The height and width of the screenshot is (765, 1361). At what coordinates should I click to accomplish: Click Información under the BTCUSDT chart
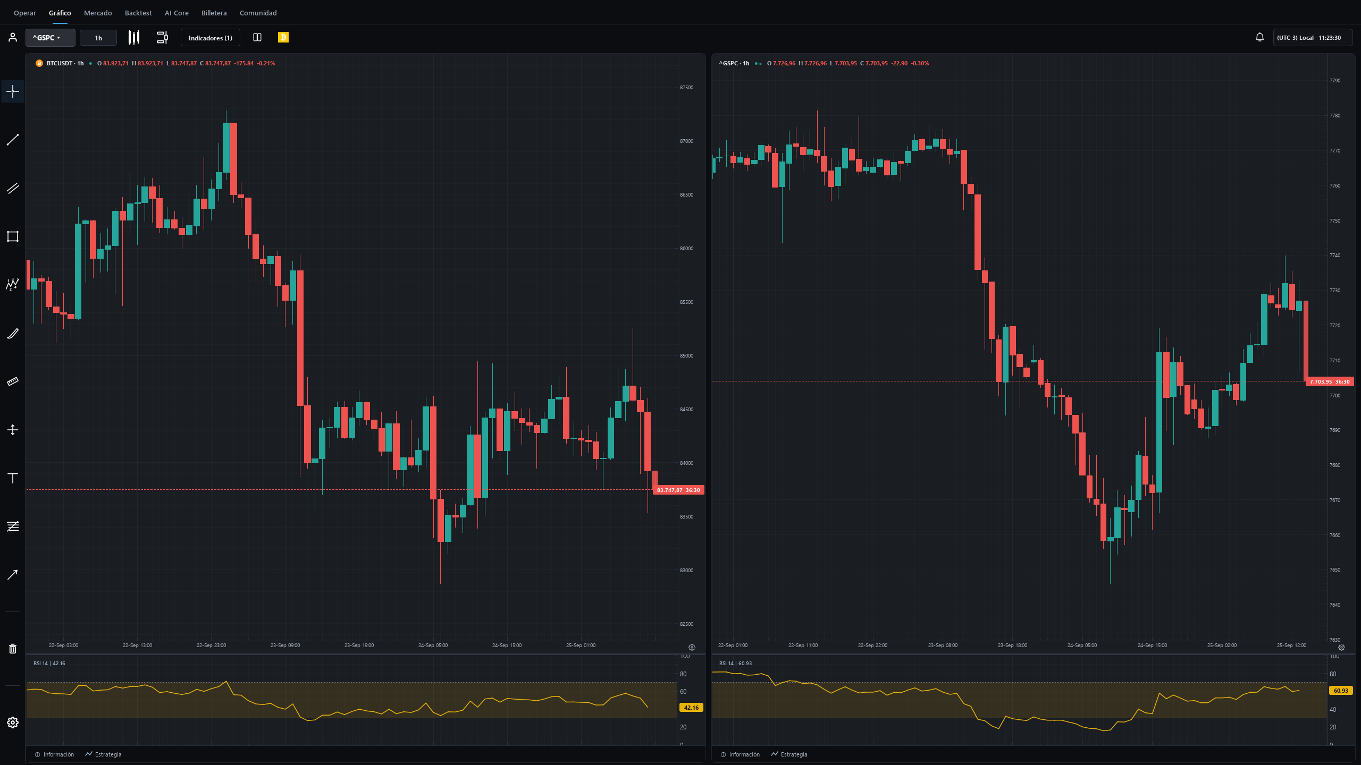pos(54,754)
